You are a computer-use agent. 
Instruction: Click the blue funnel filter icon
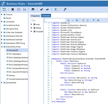point(94,20)
